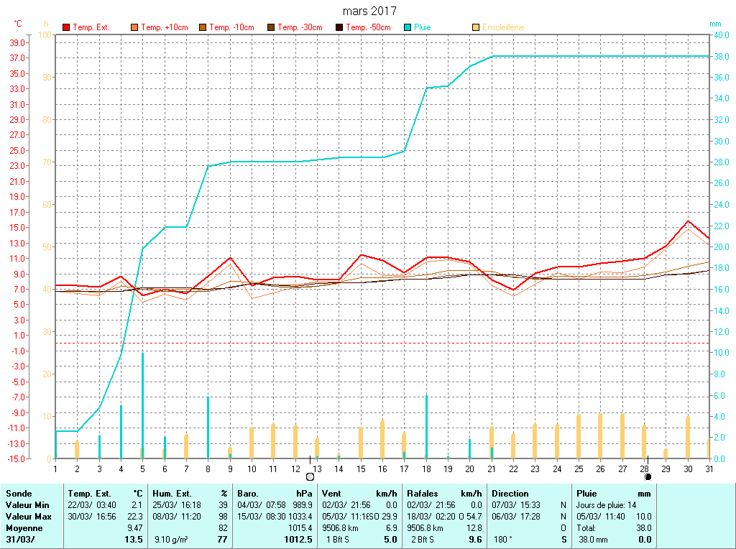Click the 'Hum. Ext.' column header
This screenshot has width=736, height=549.
click(172, 494)
